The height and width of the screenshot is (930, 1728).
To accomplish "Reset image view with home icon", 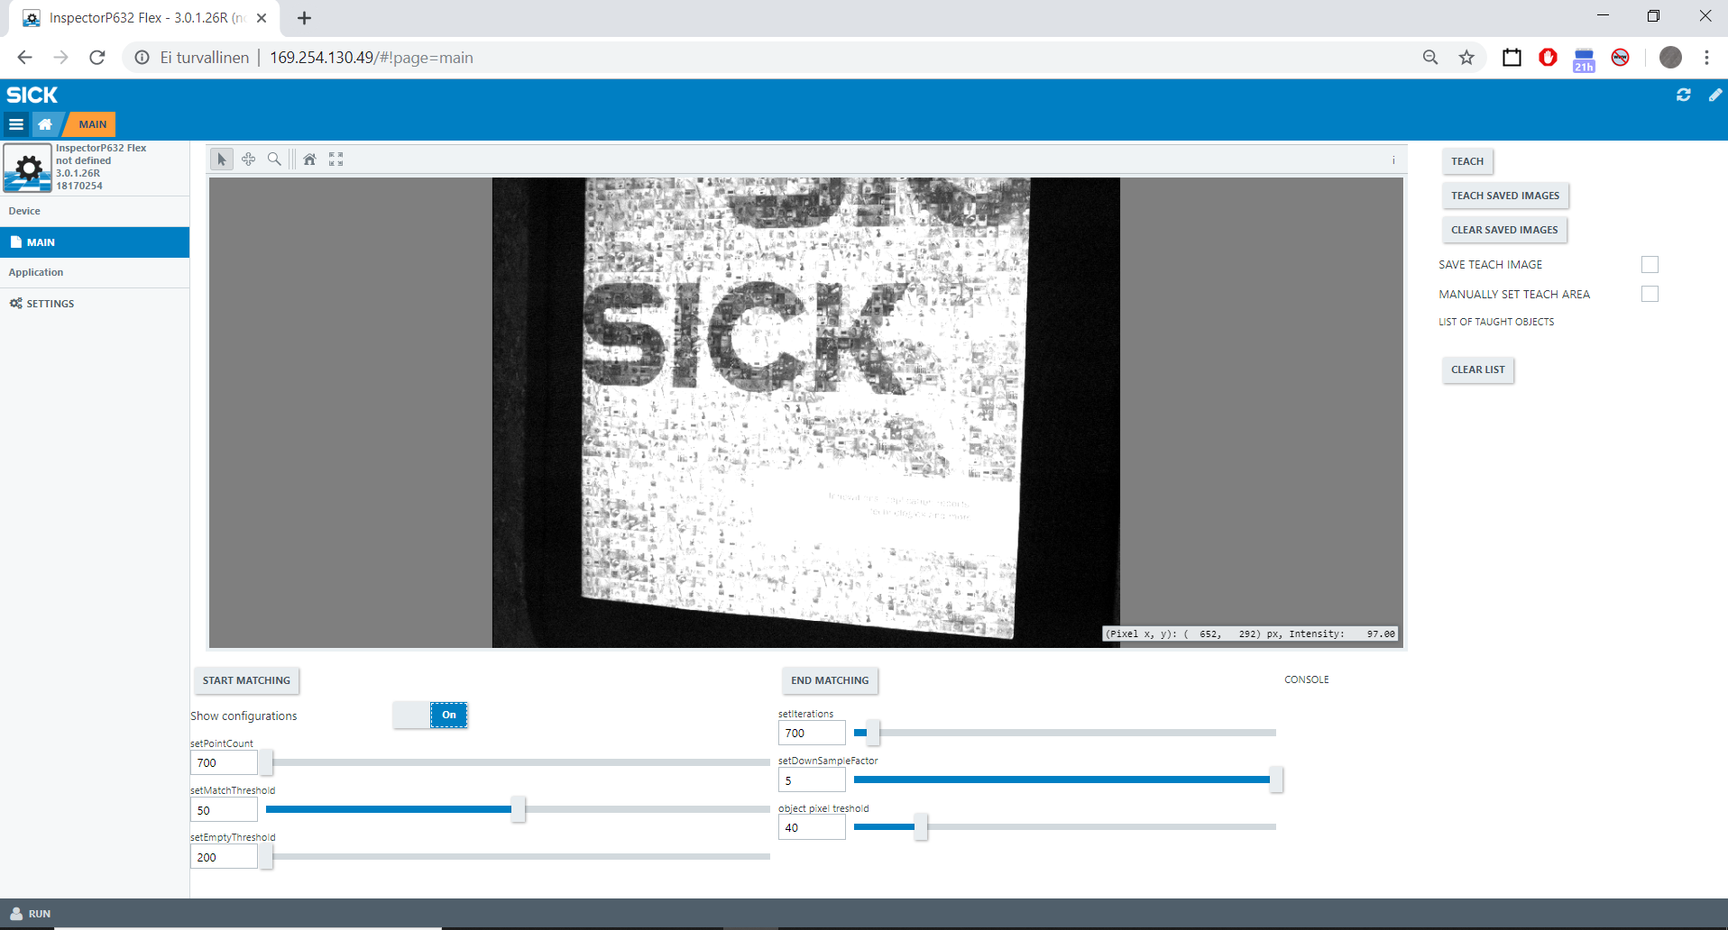I will point(309,160).
